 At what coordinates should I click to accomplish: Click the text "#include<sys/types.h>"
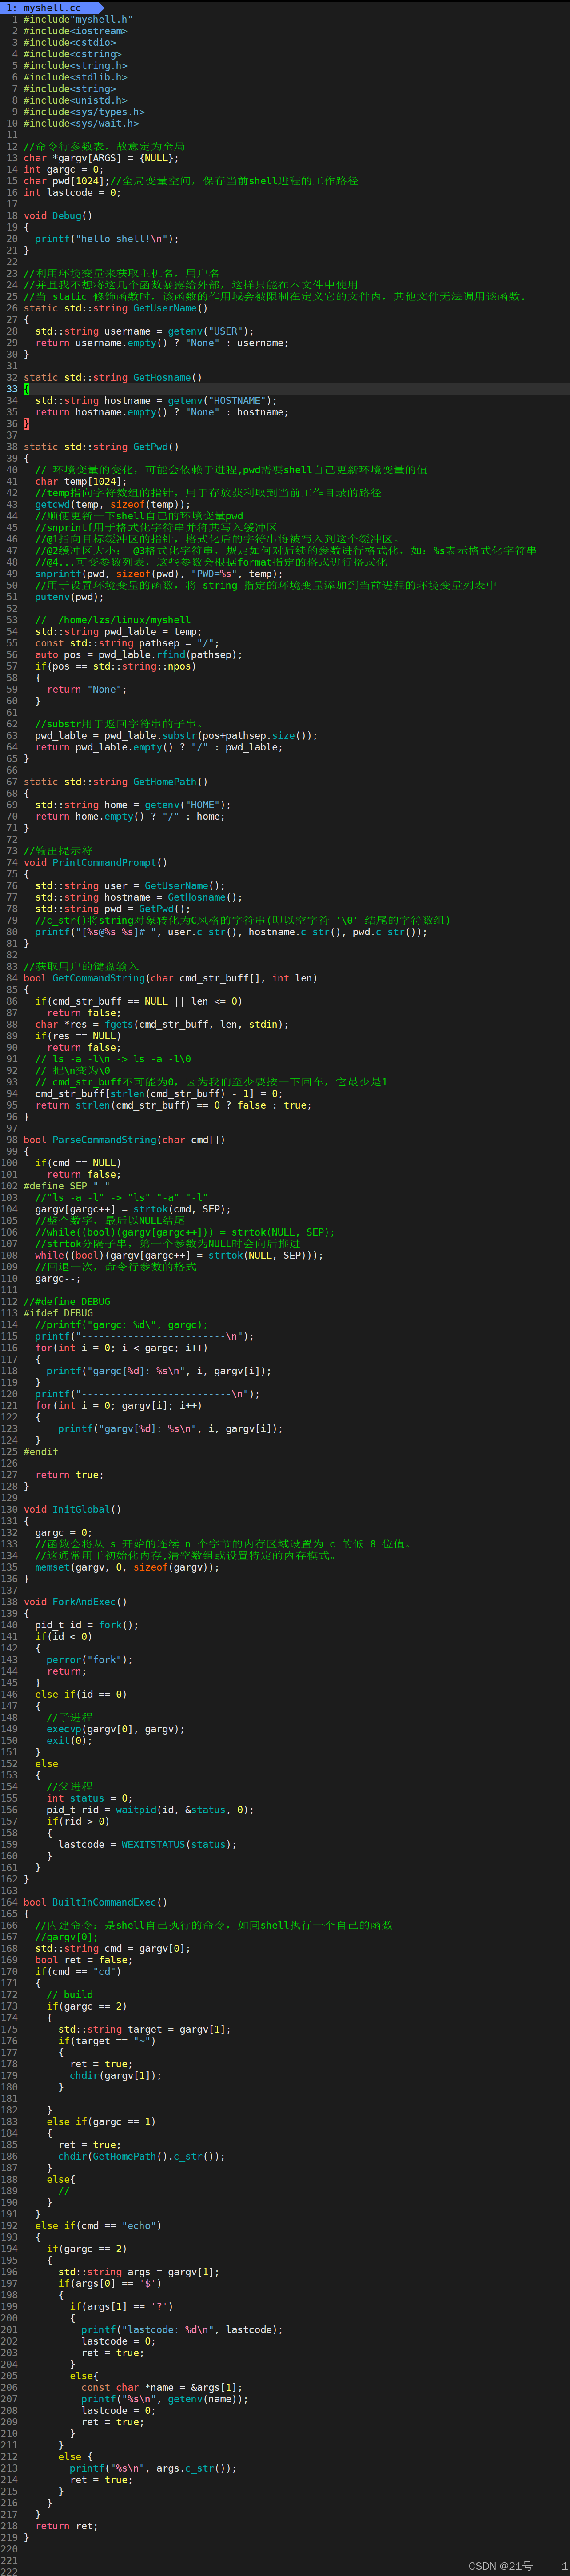84,112
